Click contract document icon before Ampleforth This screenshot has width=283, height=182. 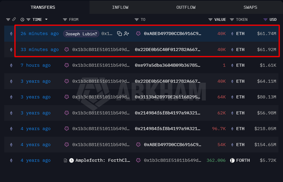(x=65, y=160)
